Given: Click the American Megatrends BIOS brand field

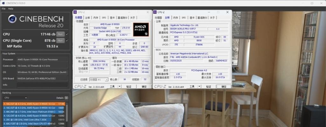Looking at the screenshot, I should click(199, 53).
